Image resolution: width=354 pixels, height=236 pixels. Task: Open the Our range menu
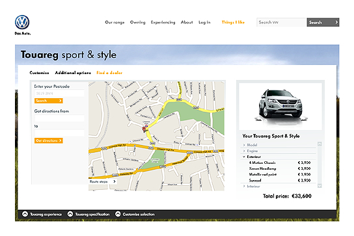115,22
